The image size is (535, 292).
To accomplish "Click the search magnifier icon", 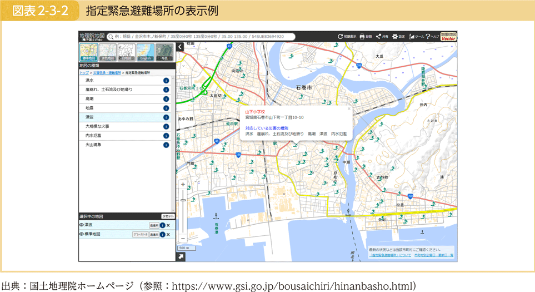I will point(111,37).
